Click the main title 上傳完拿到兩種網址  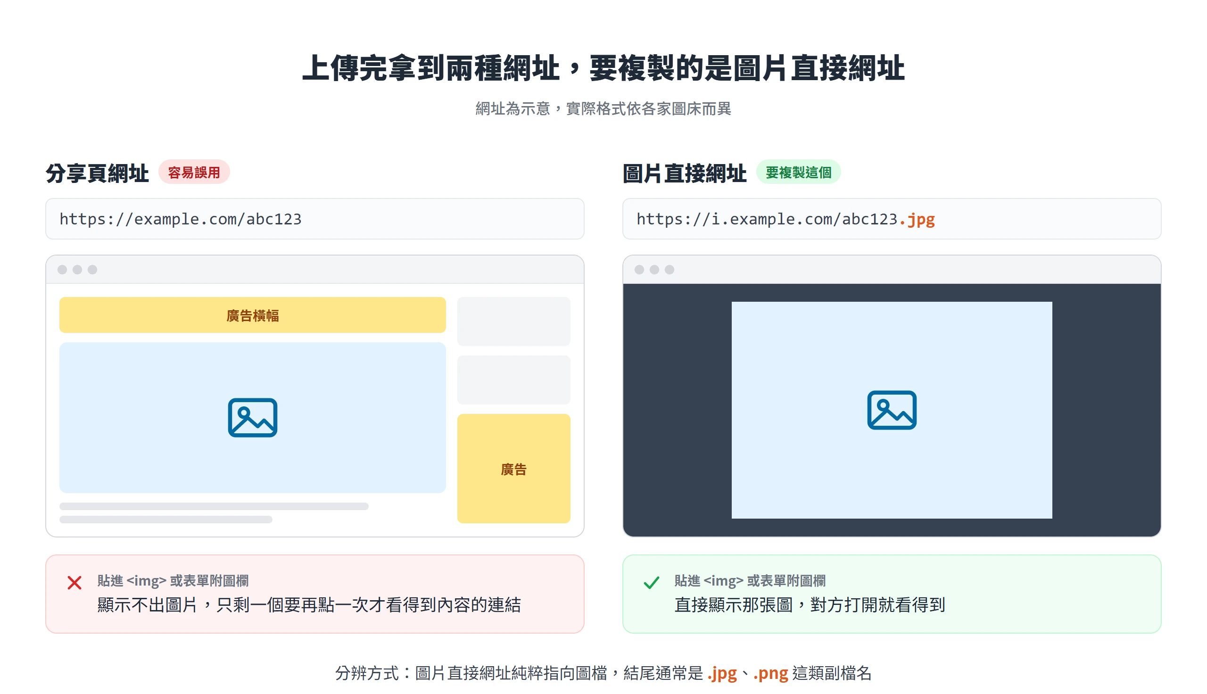coord(431,68)
